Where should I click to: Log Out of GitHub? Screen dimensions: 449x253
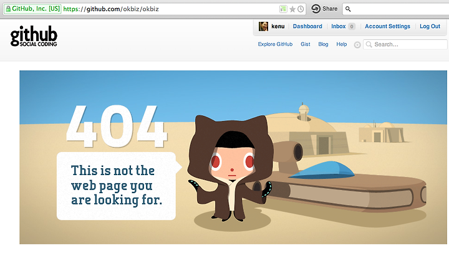pos(430,26)
